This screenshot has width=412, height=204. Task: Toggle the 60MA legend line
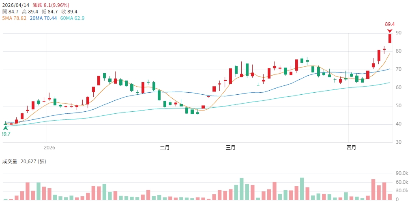(72, 18)
